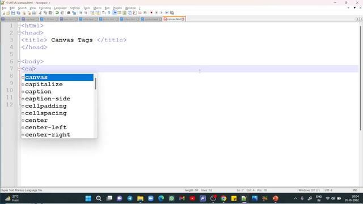Click the Paste toolbar icon
The image size is (363, 204).
coord(50,12)
